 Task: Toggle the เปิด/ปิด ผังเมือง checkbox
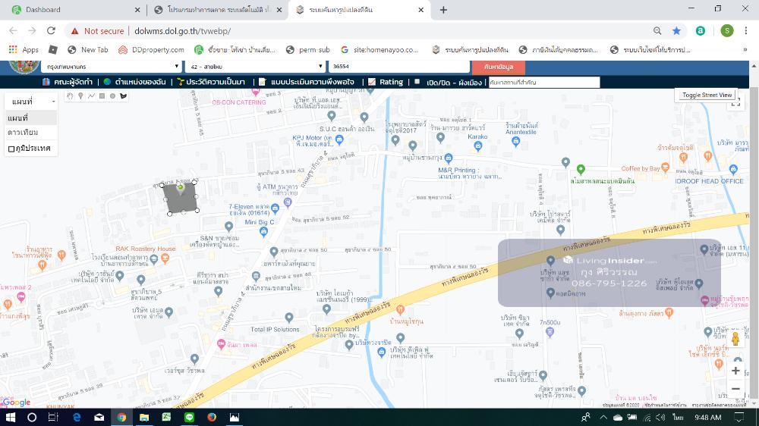[x=417, y=81]
